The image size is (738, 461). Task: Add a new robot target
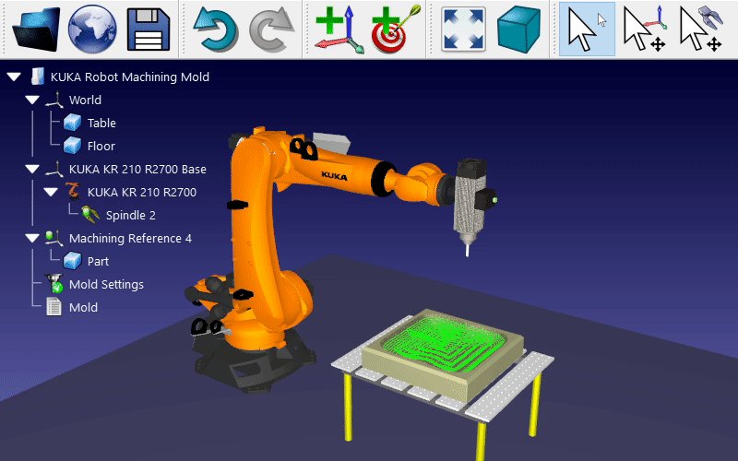pyautogui.click(x=395, y=30)
